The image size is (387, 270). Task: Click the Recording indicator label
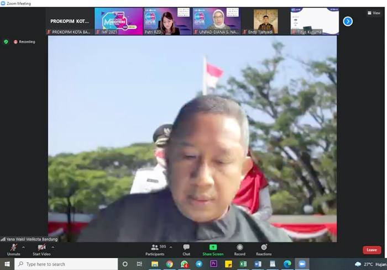click(25, 41)
